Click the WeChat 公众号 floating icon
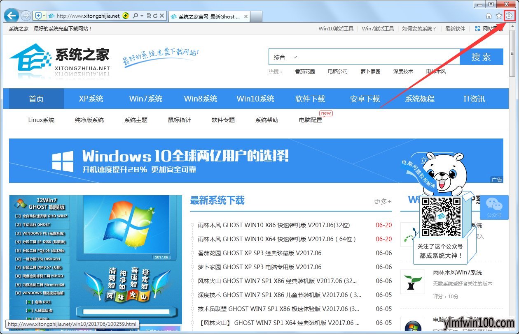Image resolution: width=519 pixels, height=334 pixels. coord(494,207)
